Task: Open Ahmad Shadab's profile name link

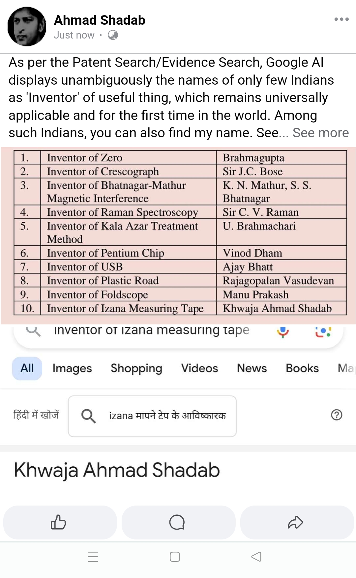Action: (100, 20)
